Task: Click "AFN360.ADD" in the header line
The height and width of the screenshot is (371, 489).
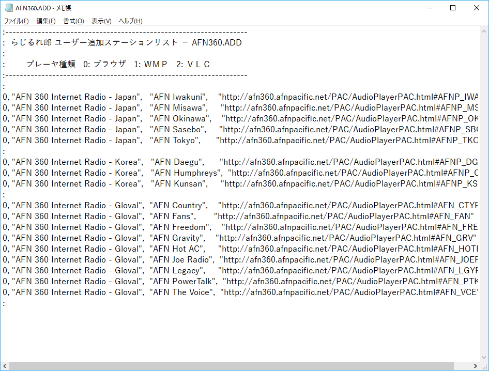Action: (x=217, y=43)
